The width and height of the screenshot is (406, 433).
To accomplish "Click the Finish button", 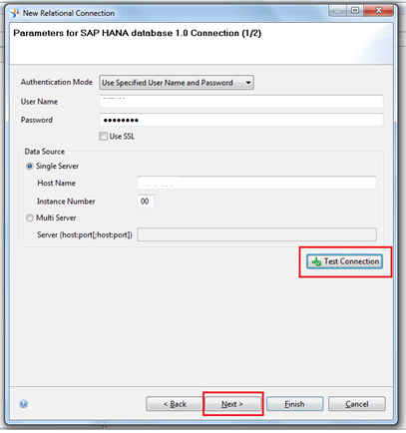I will point(294,404).
